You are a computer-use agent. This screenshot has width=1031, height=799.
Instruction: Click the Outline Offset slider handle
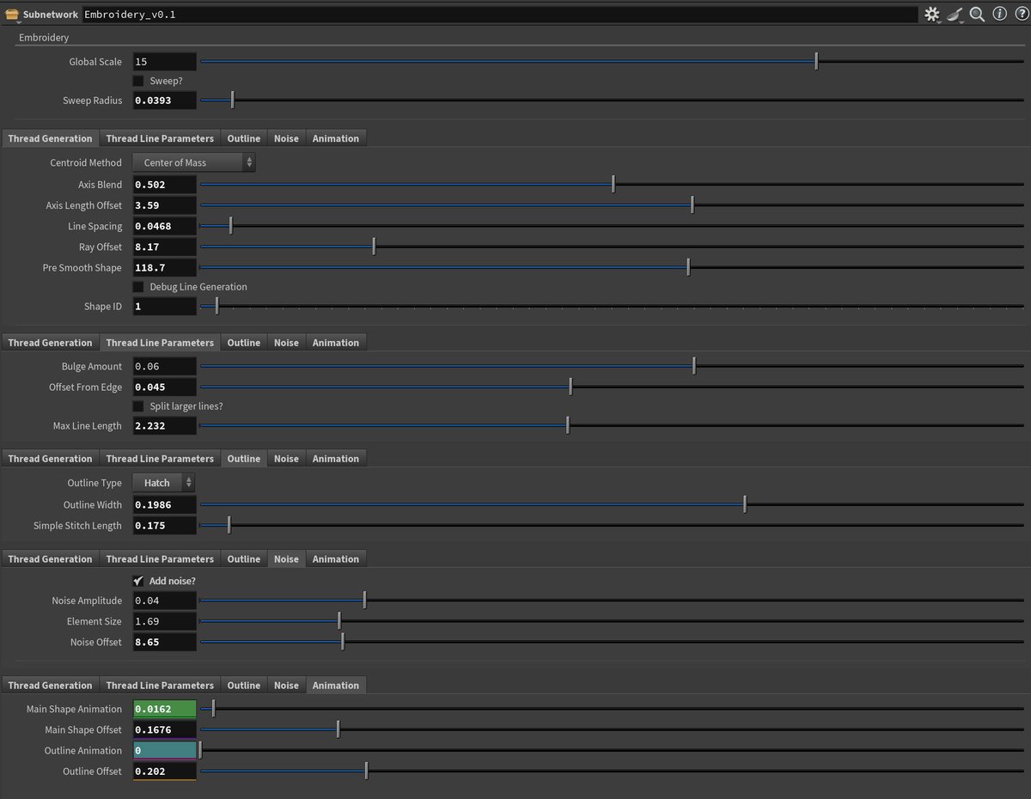point(367,772)
